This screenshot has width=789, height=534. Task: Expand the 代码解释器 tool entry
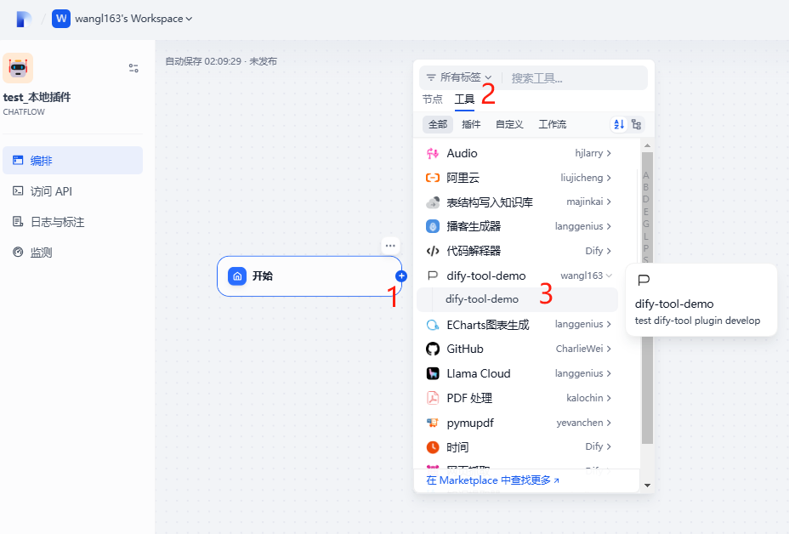(x=519, y=251)
